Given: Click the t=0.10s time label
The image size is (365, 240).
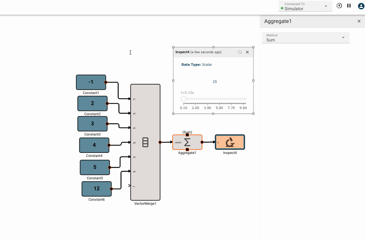Looking at the screenshot, I should coord(187,93).
